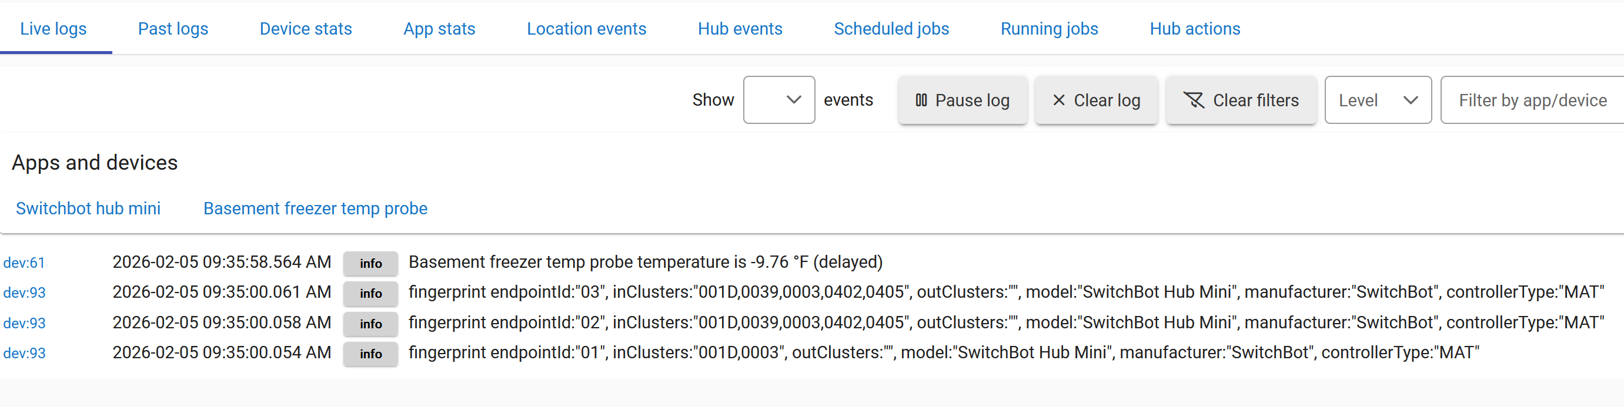Click info badge on freezer temperature entry
The width and height of the screenshot is (1624, 407).
(370, 263)
